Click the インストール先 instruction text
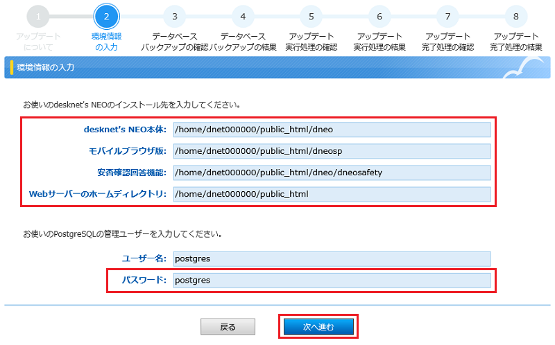555x345 pixels. click(132, 105)
